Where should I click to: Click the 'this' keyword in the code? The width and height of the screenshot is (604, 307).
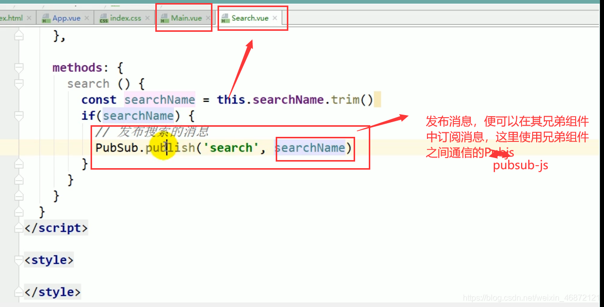[231, 99]
